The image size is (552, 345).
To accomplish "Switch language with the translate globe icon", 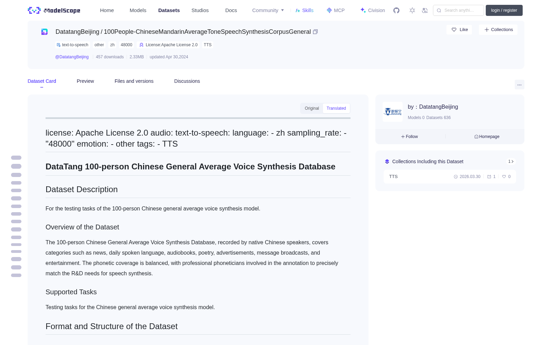I will 425,10.
